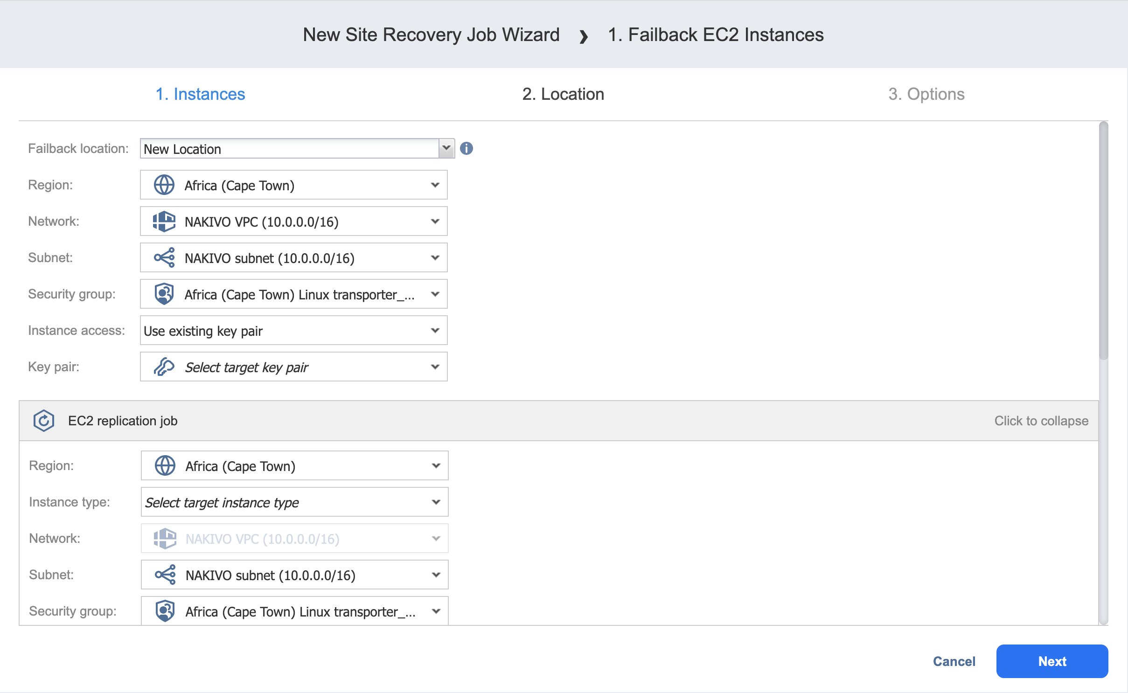Collapse the EC2 replication job section
This screenshot has width=1128, height=693.
(1041, 421)
